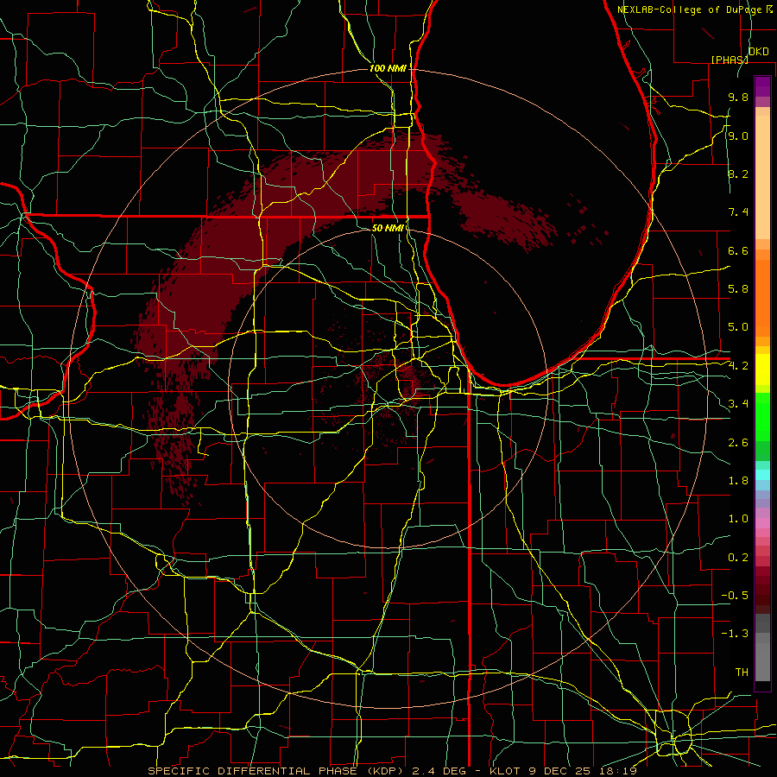Pick the yellow swatch beside 4.2
777x777 pixels.
point(762,370)
